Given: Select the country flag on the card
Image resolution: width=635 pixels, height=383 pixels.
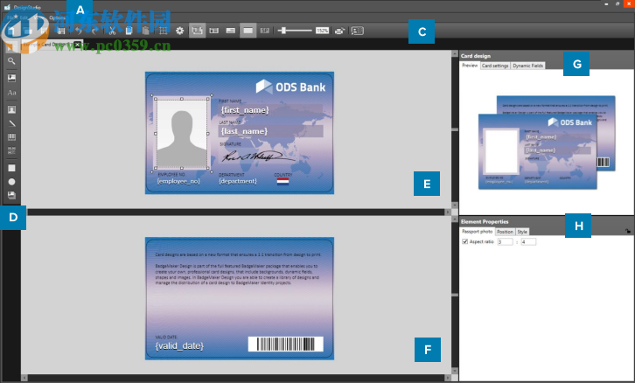Looking at the screenshot, I should [283, 181].
